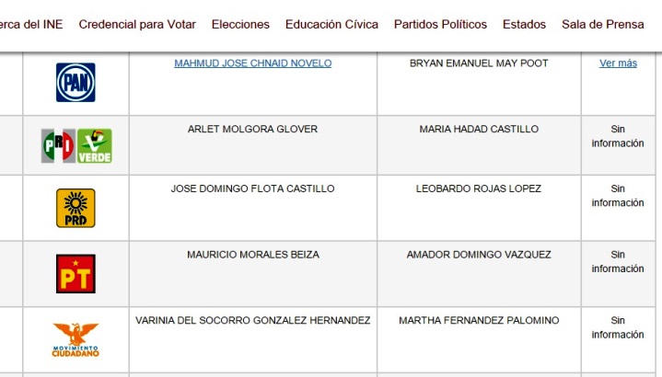Click the PRI party logo
Image resolution: width=662 pixels, height=377 pixels.
tap(58, 145)
